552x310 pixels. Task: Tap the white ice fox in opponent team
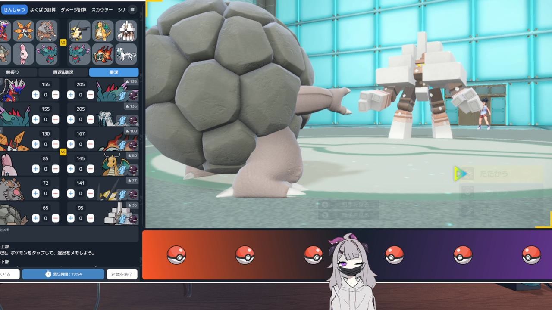pos(126,54)
